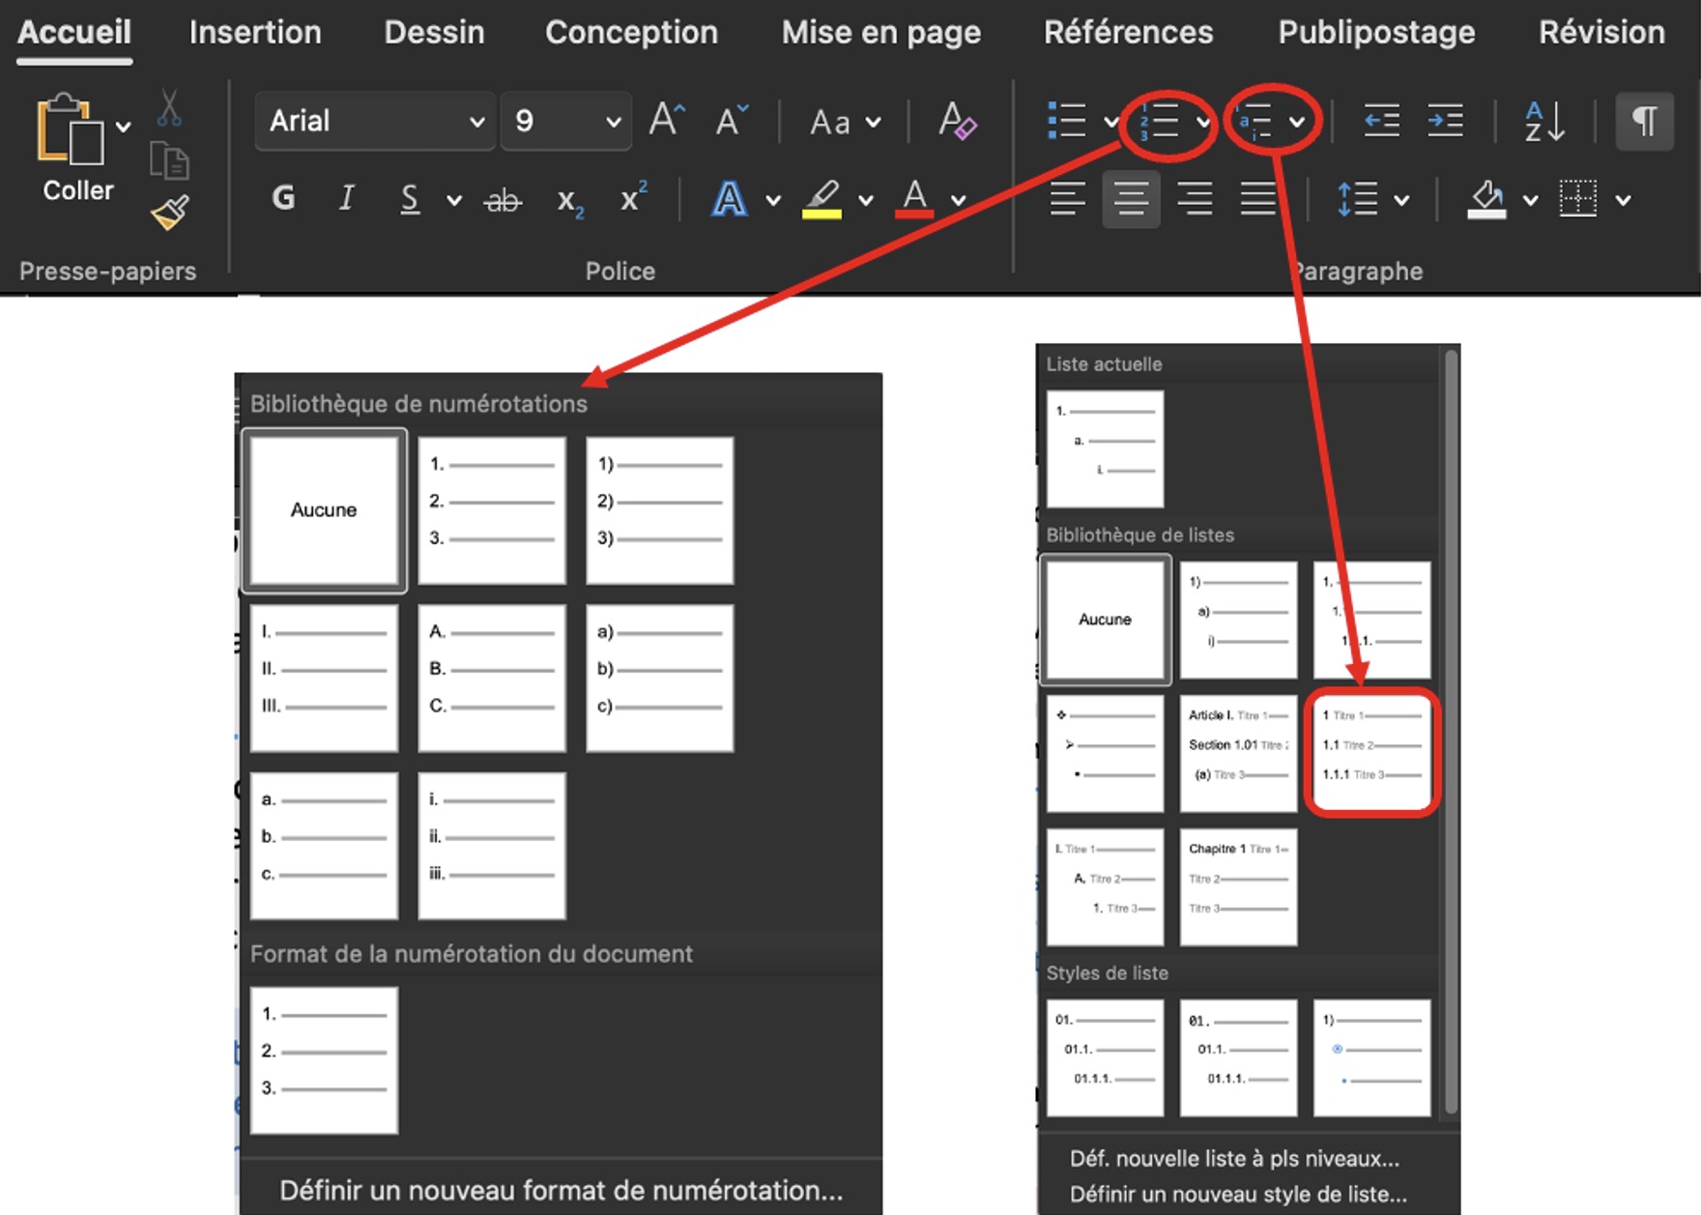Click the Copy documents icon
Screen dimensions: 1701x1215
coord(169,160)
